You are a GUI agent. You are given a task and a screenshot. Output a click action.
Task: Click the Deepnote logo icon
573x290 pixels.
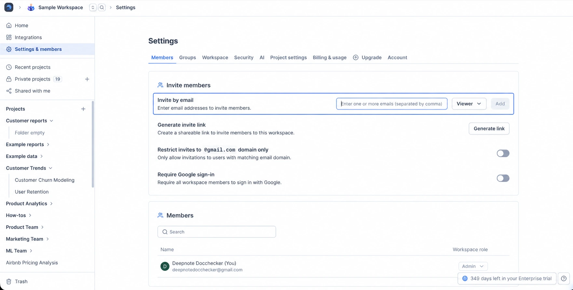pos(9,7)
